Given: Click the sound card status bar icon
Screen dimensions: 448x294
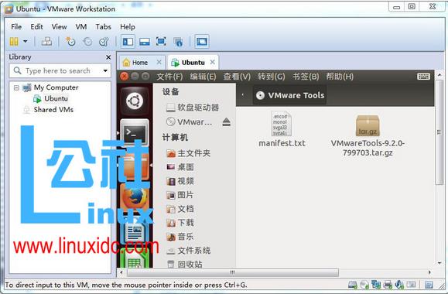Looking at the screenshot, I should pos(399,285).
